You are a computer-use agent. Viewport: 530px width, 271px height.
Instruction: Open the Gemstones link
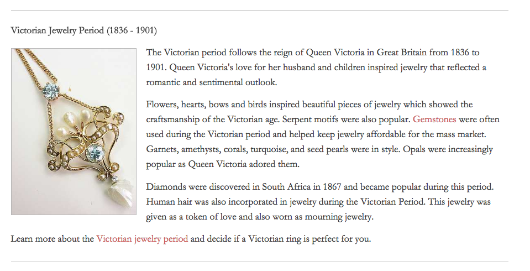point(434,119)
